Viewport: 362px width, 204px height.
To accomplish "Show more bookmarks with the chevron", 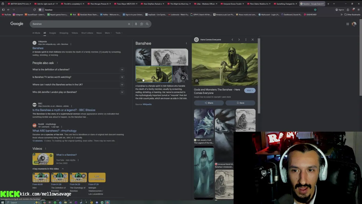I will pyautogui.click(x=341, y=14).
